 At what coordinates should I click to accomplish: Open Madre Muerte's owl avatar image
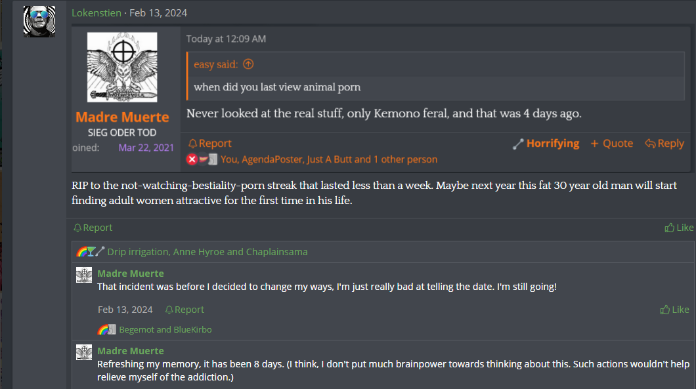(122, 67)
